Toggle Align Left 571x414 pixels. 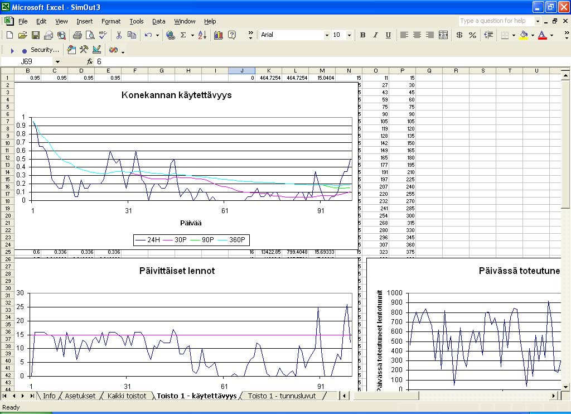[x=404, y=35]
